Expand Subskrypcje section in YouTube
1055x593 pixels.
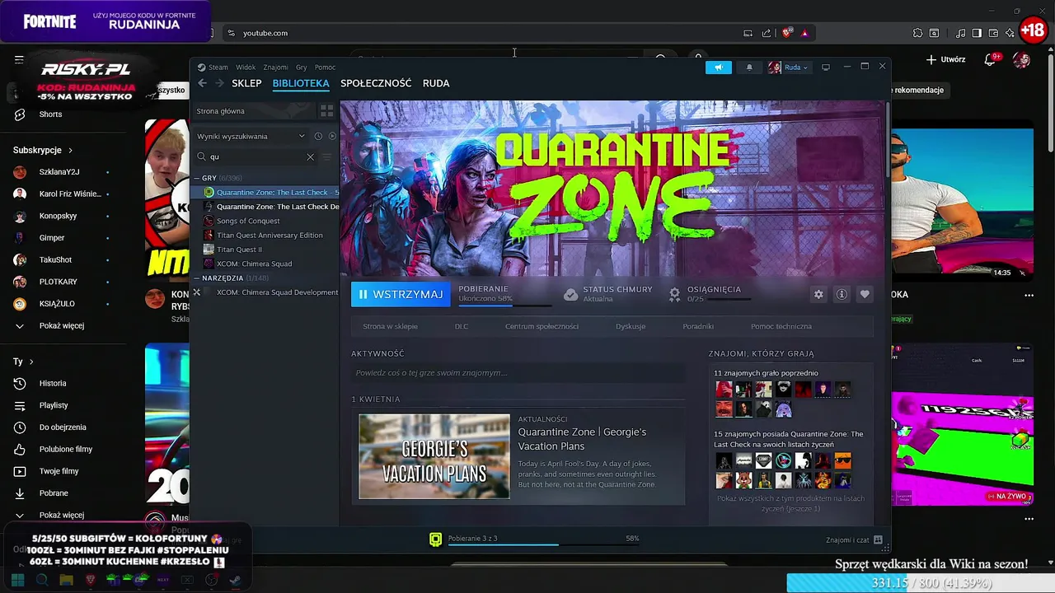click(43, 150)
